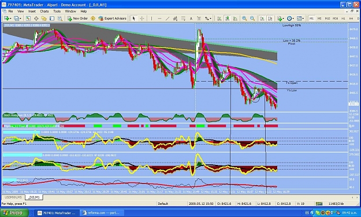Image resolution: width=361 pixels, height=217 pixels.
Task: Click the O: 8421.6 open value
Action: [225, 204]
